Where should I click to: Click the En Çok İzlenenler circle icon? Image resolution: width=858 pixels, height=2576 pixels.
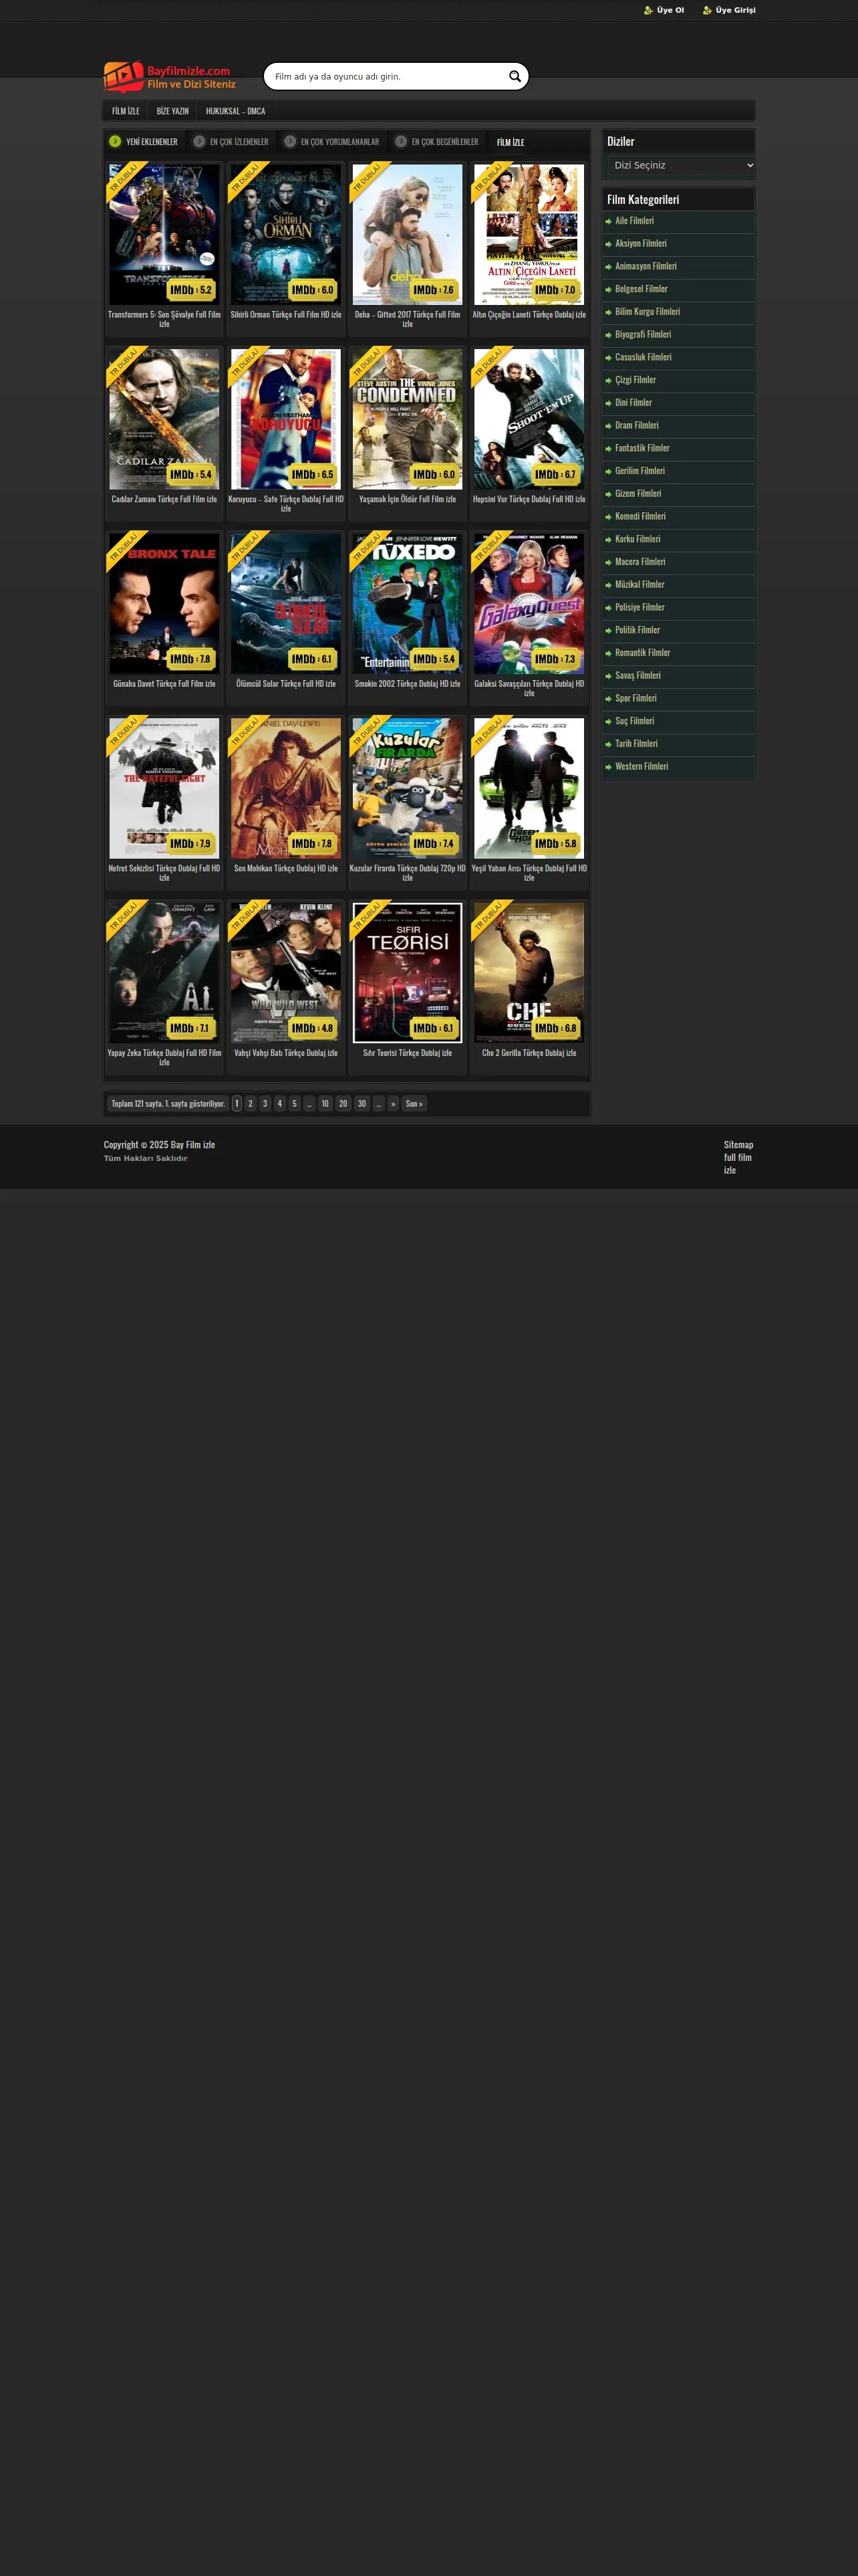pos(198,141)
